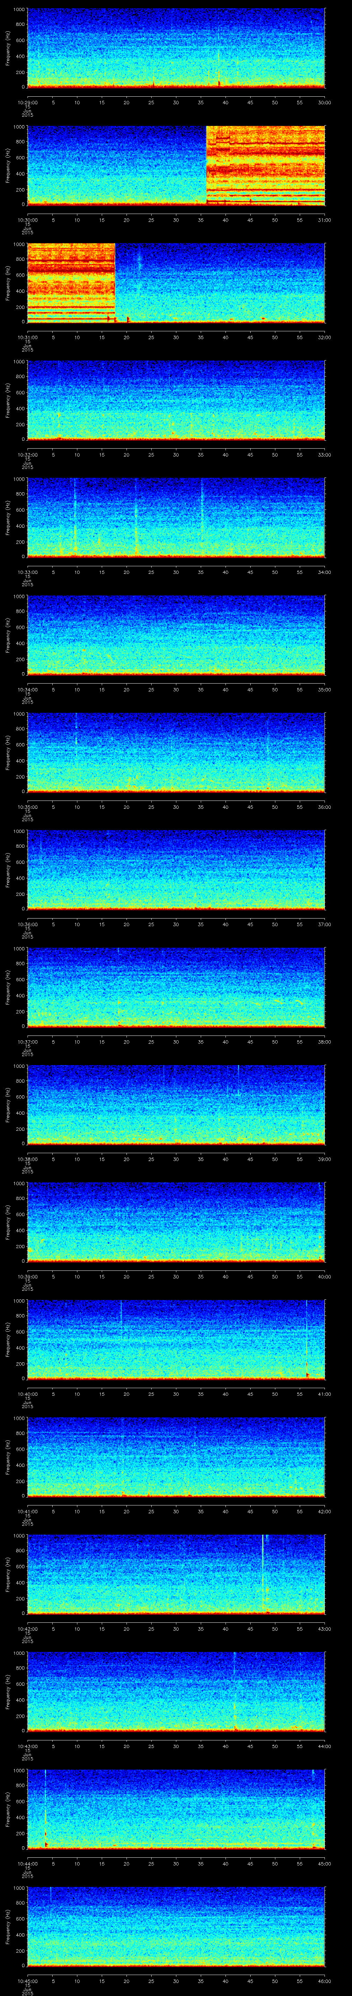Click the spectrogram panel starting at 10:43:00
Viewport: 352px width, 1996px height.
pos(176,1692)
